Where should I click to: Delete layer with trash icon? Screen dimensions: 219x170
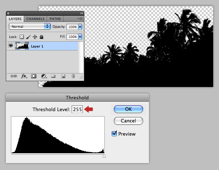pyautogui.click(x=73, y=76)
